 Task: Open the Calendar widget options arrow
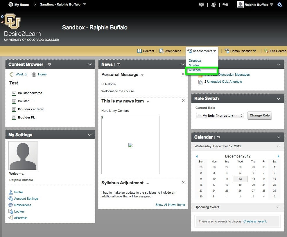(218, 137)
